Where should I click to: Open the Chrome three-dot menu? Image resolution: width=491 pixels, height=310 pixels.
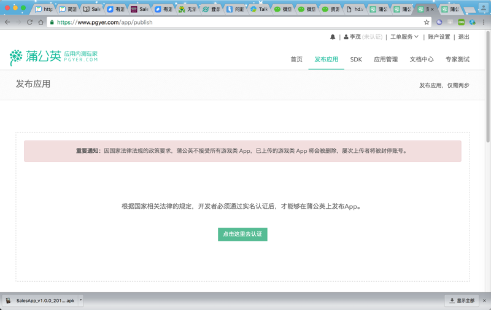[484, 22]
